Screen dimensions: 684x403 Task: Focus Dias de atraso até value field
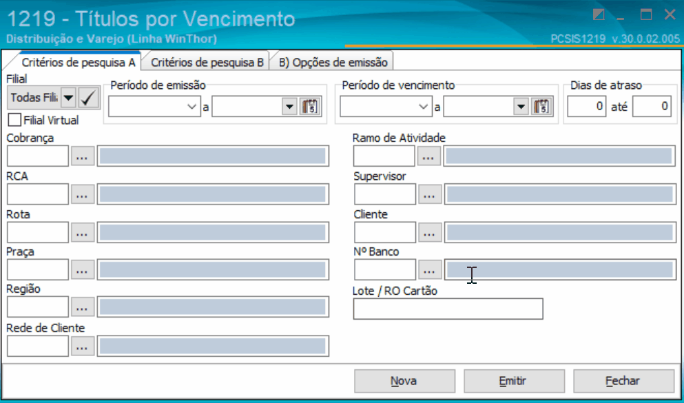click(x=652, y=106)
